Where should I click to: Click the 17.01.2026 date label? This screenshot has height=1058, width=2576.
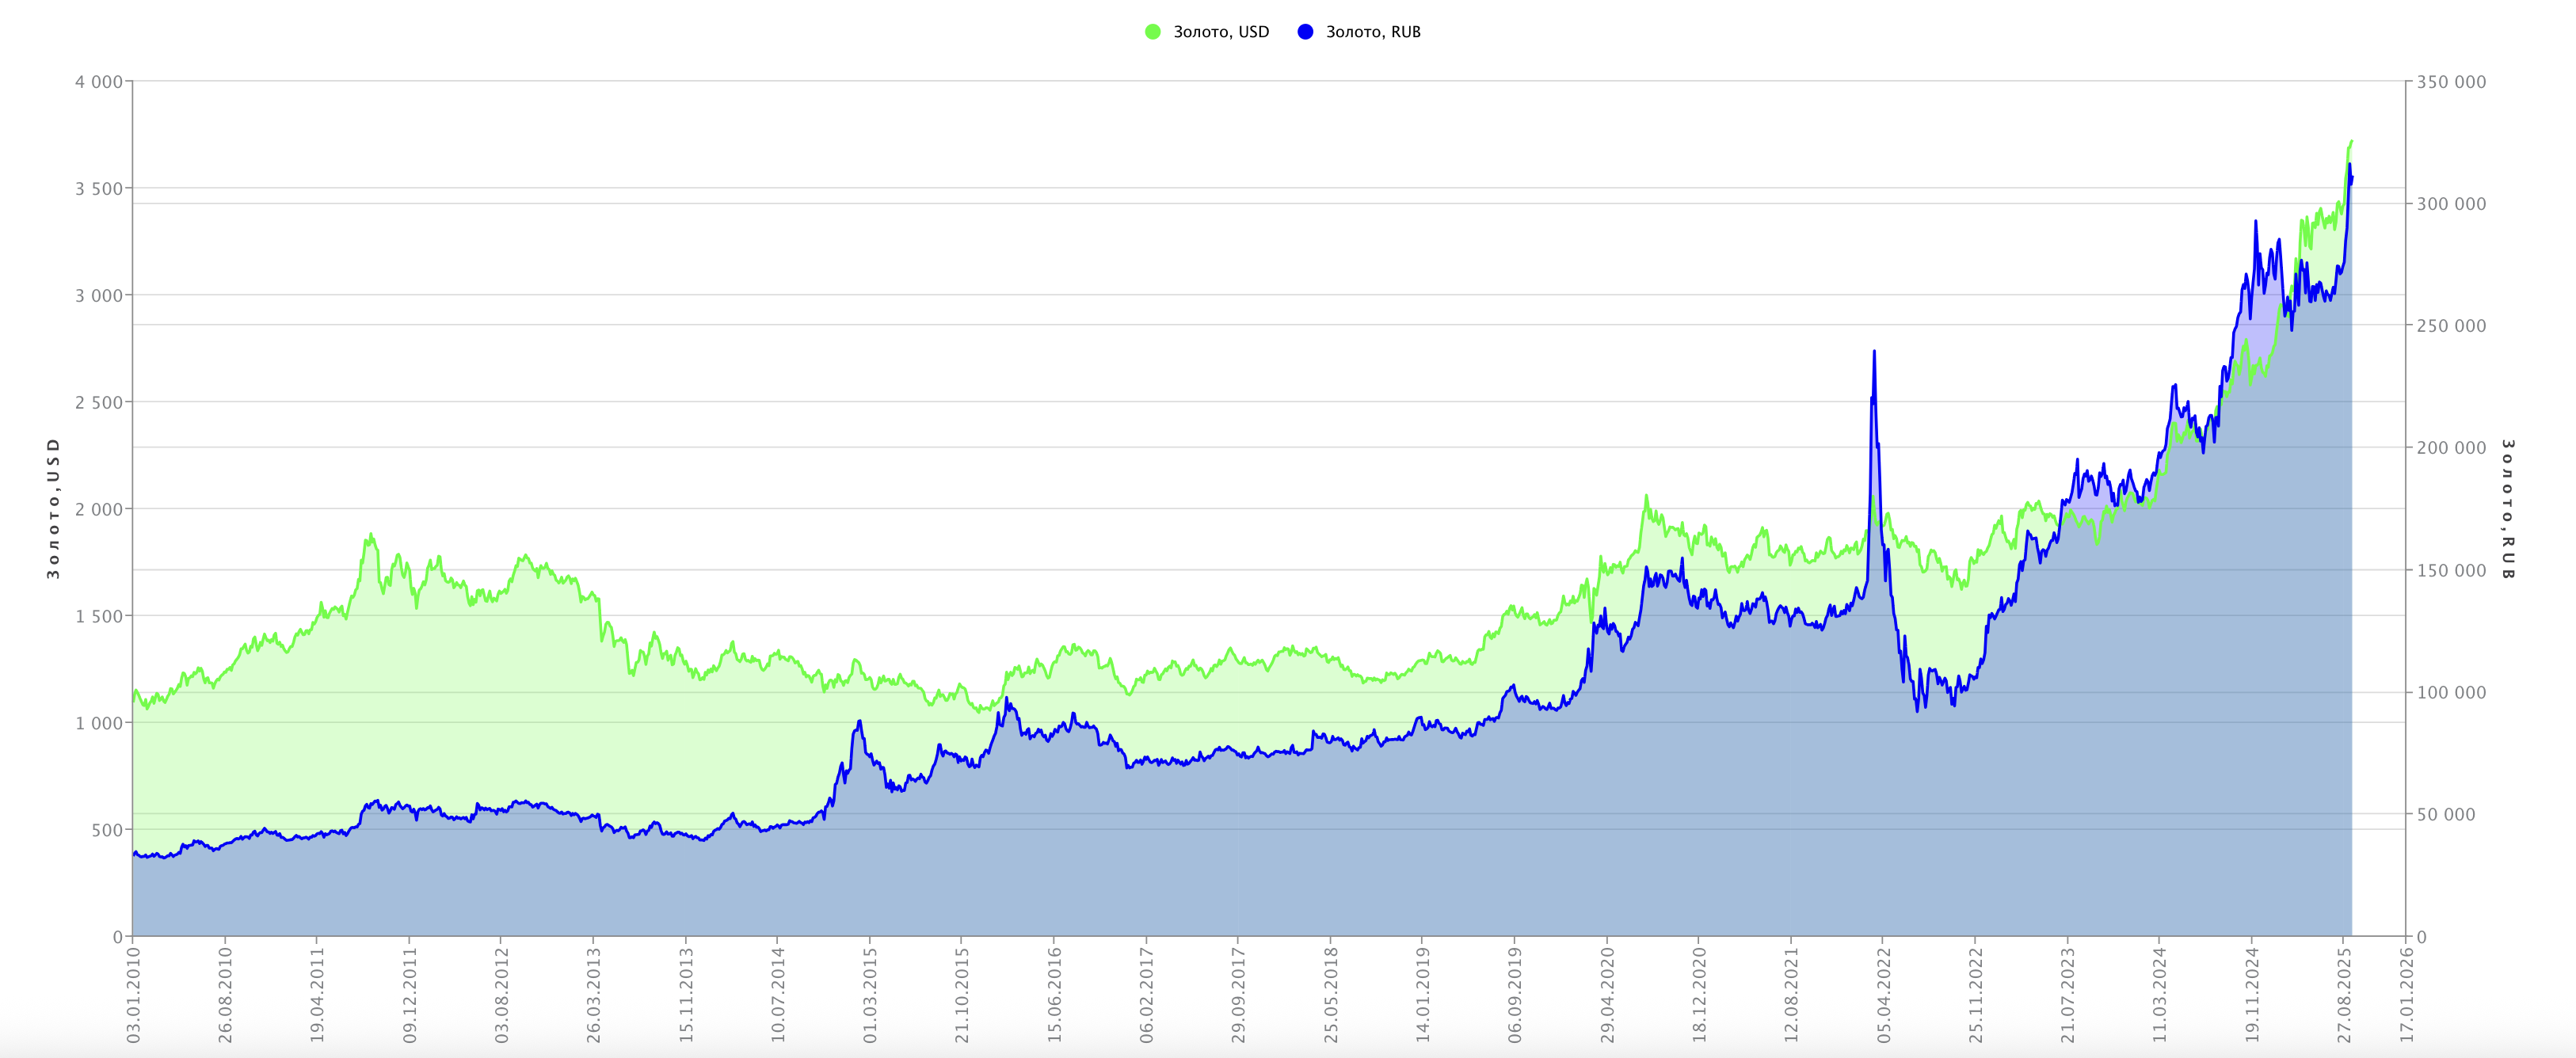pos(2407,996)
